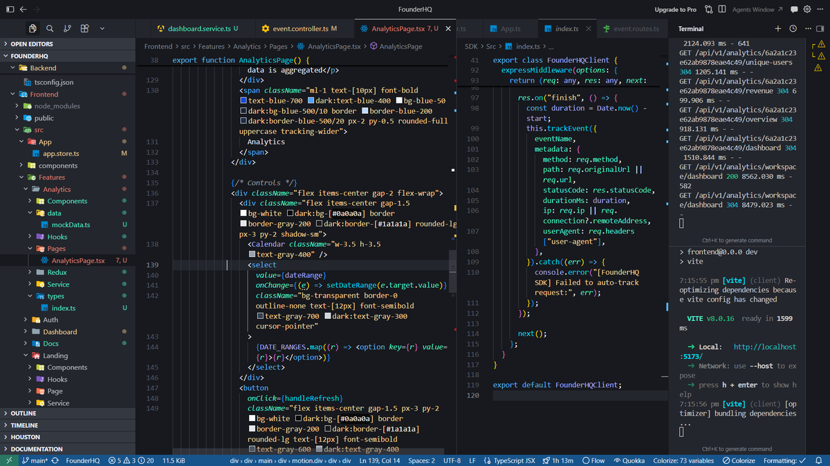Viewport: 830px width, 466px height.
Task: Change indentation via Spaces: 2
Action: (421, 460)
